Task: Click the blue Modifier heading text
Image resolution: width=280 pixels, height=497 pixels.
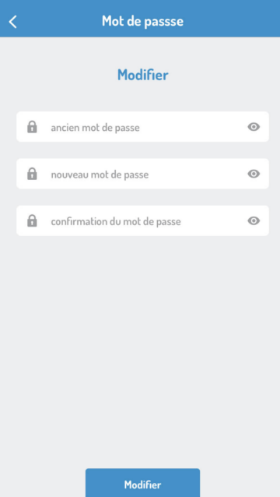Action: coord(142,75)
